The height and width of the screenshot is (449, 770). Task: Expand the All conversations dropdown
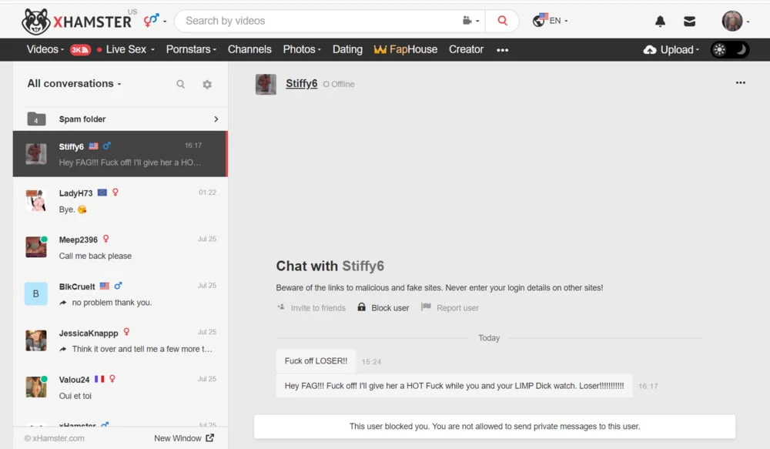point(74,83)
